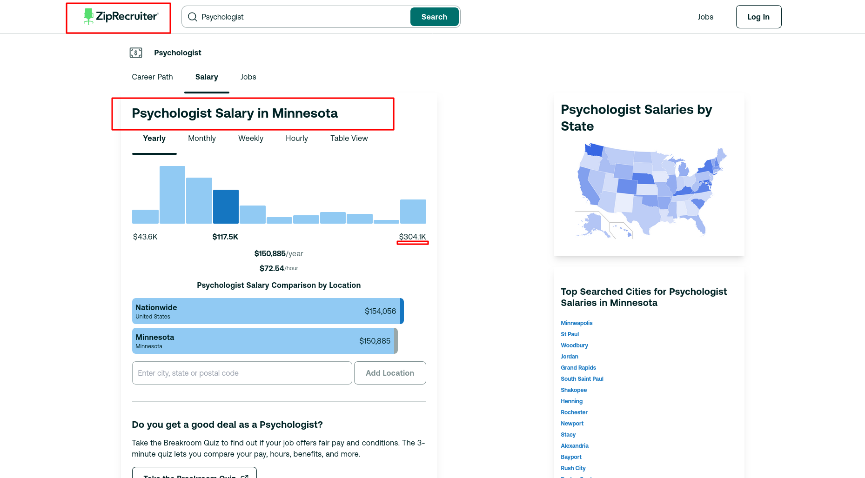
Task: Click the Nationwide salary comparison bar
Action: point(268,311)
